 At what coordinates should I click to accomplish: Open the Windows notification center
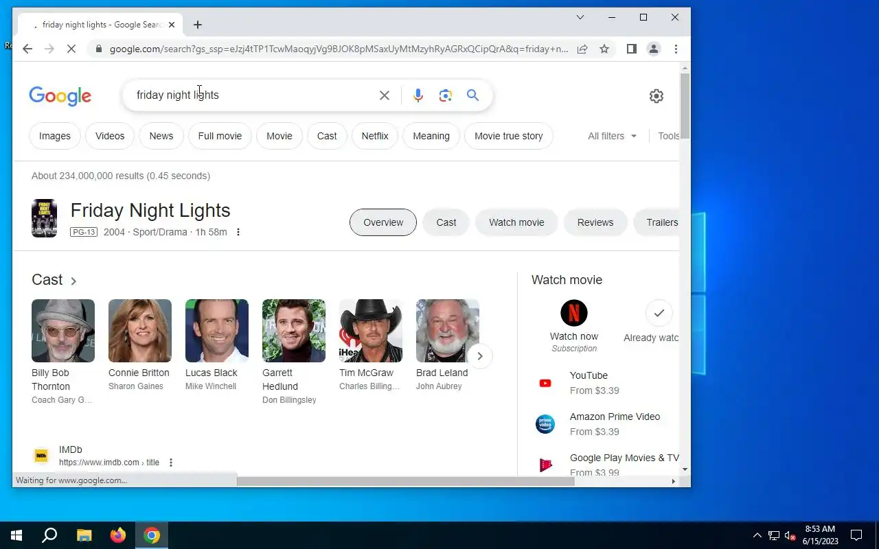(x=856, y=535)
